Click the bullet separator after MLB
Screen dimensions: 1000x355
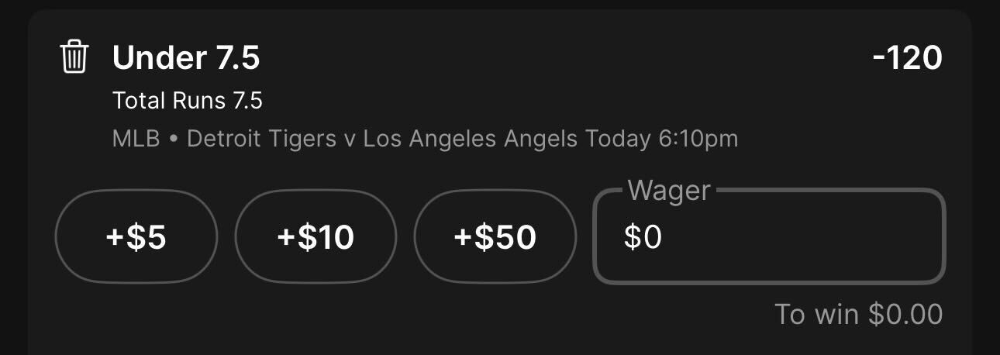coord(174,140)
